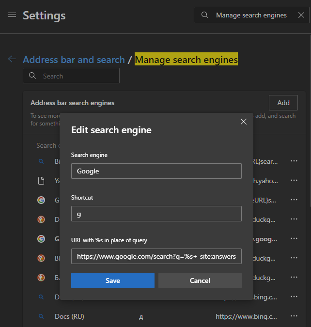Click the Docs (RU) engine name
The image size is (311, 327).
(69, 316)
